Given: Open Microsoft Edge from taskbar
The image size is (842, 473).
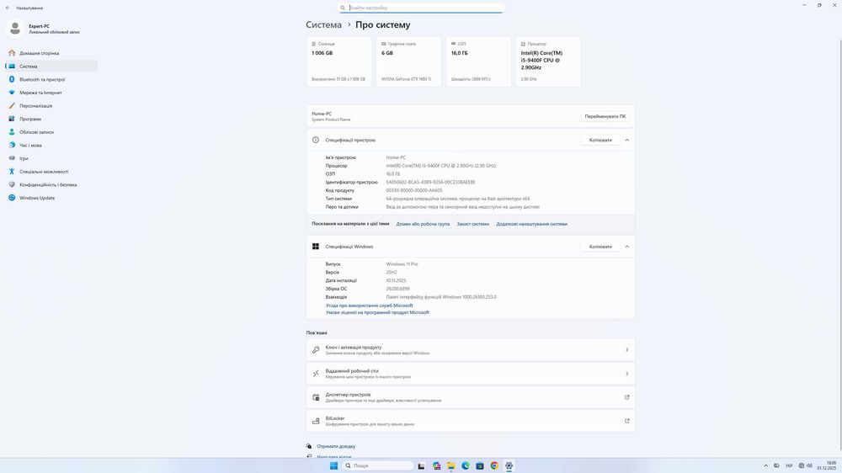Looking at the screenshot, I should click(x=466, y=465).
